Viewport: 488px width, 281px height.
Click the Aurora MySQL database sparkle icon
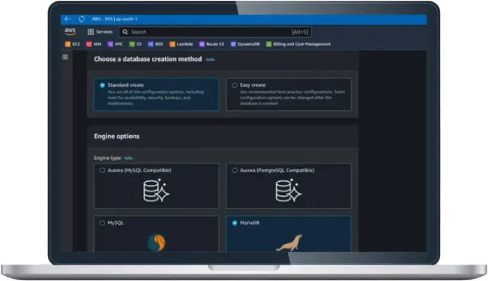click(x=156, y=191)
